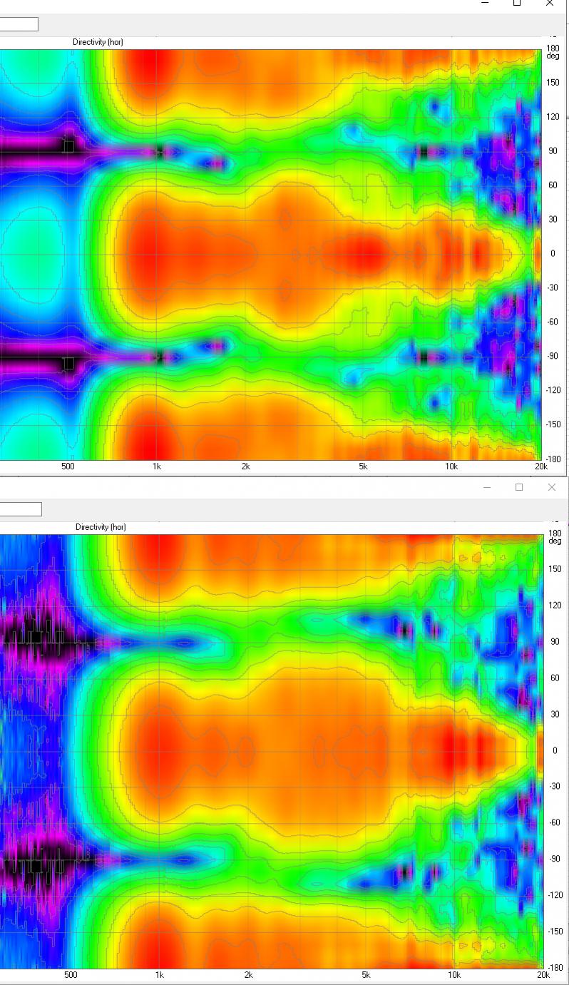Click the input field in the upper window

click(19, 24)
